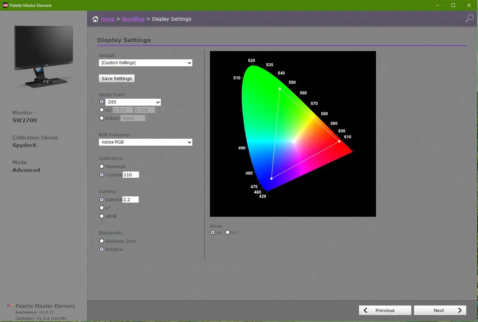Click the Palette Master Element logo at bottom left
The width and height of the screenshot is (478, 322).
10,306
